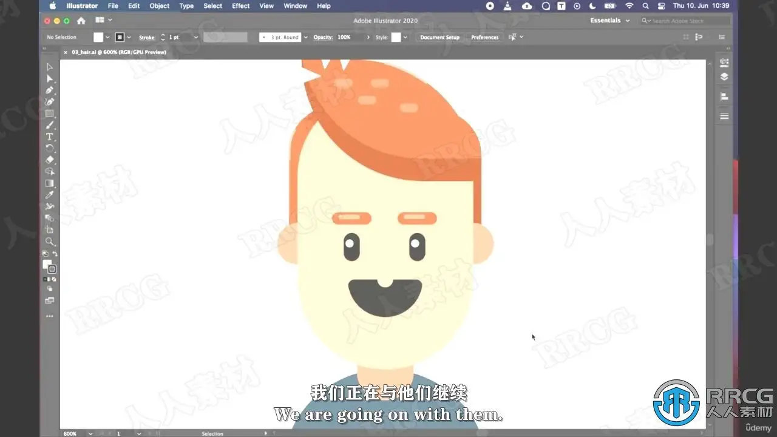Swap fill and stroke colors
The image size is (777, 437).
[x=55, y=254]
